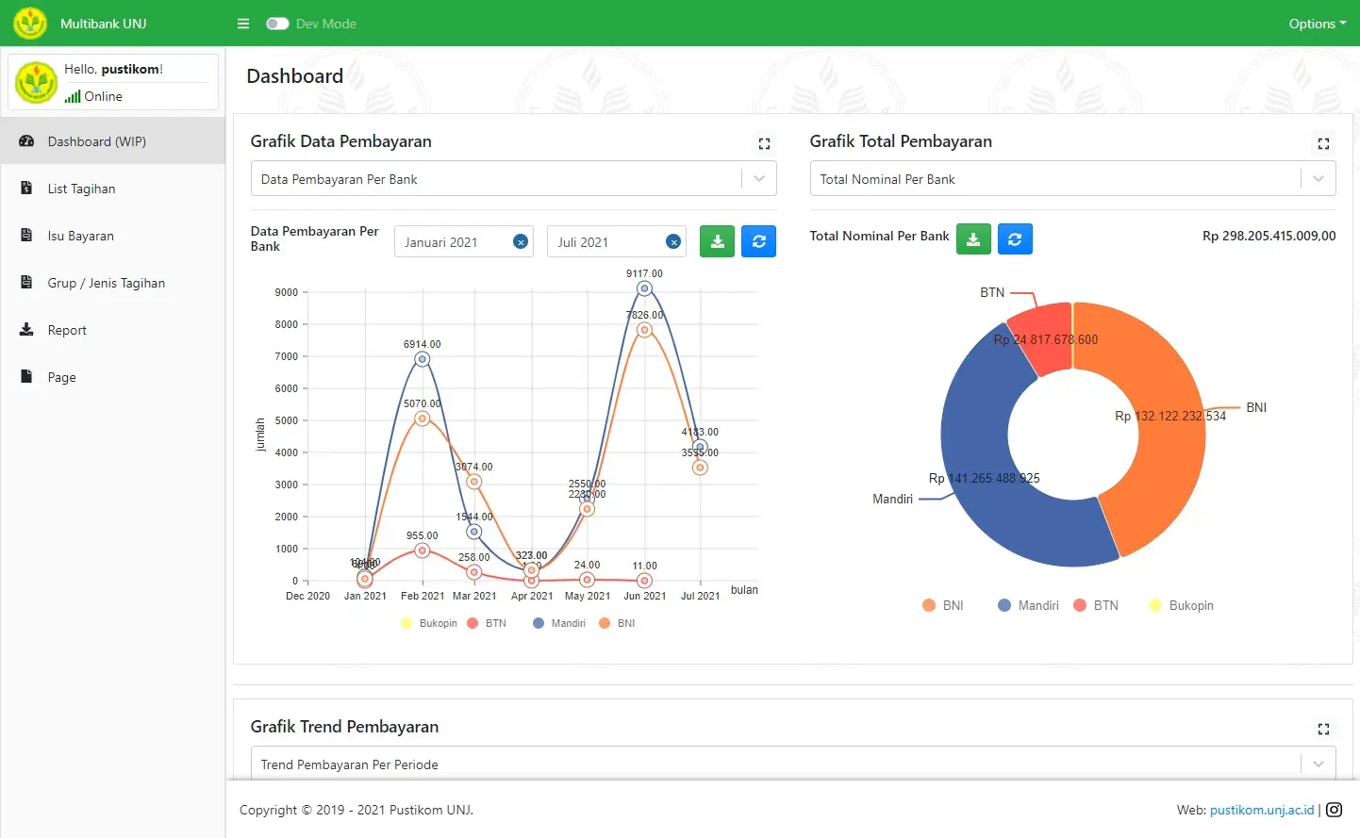Image resolution: width=1360 pixels, height=838 pixels.
Task: Open the Instagram icon in the footer
Action: pyautogui.click(x=1335, y=810)
